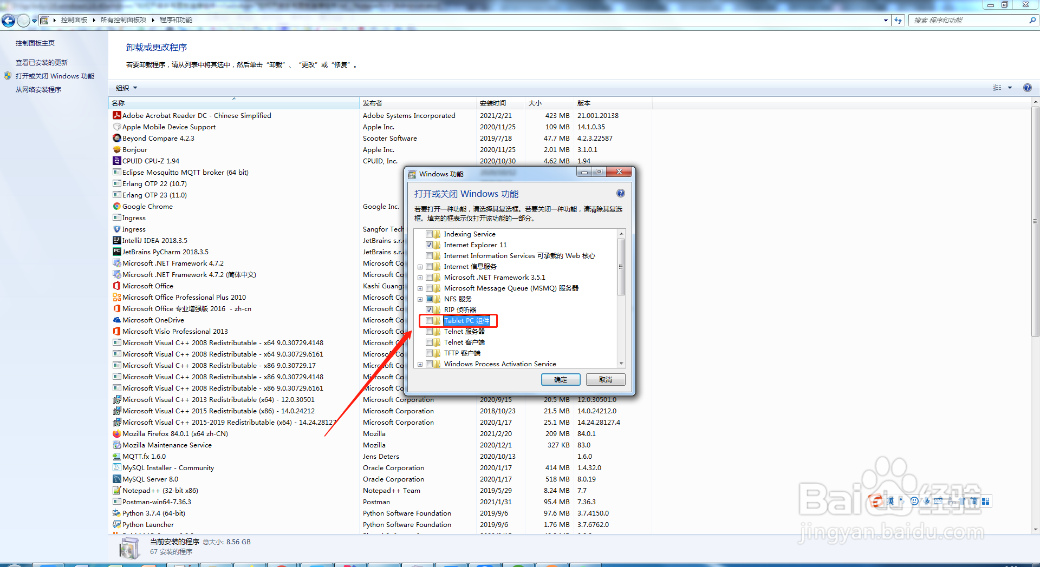Sort the list by 安装时间 column
Screen dimensions: 1040x567
pyautogui.click(x=500, y=103)
